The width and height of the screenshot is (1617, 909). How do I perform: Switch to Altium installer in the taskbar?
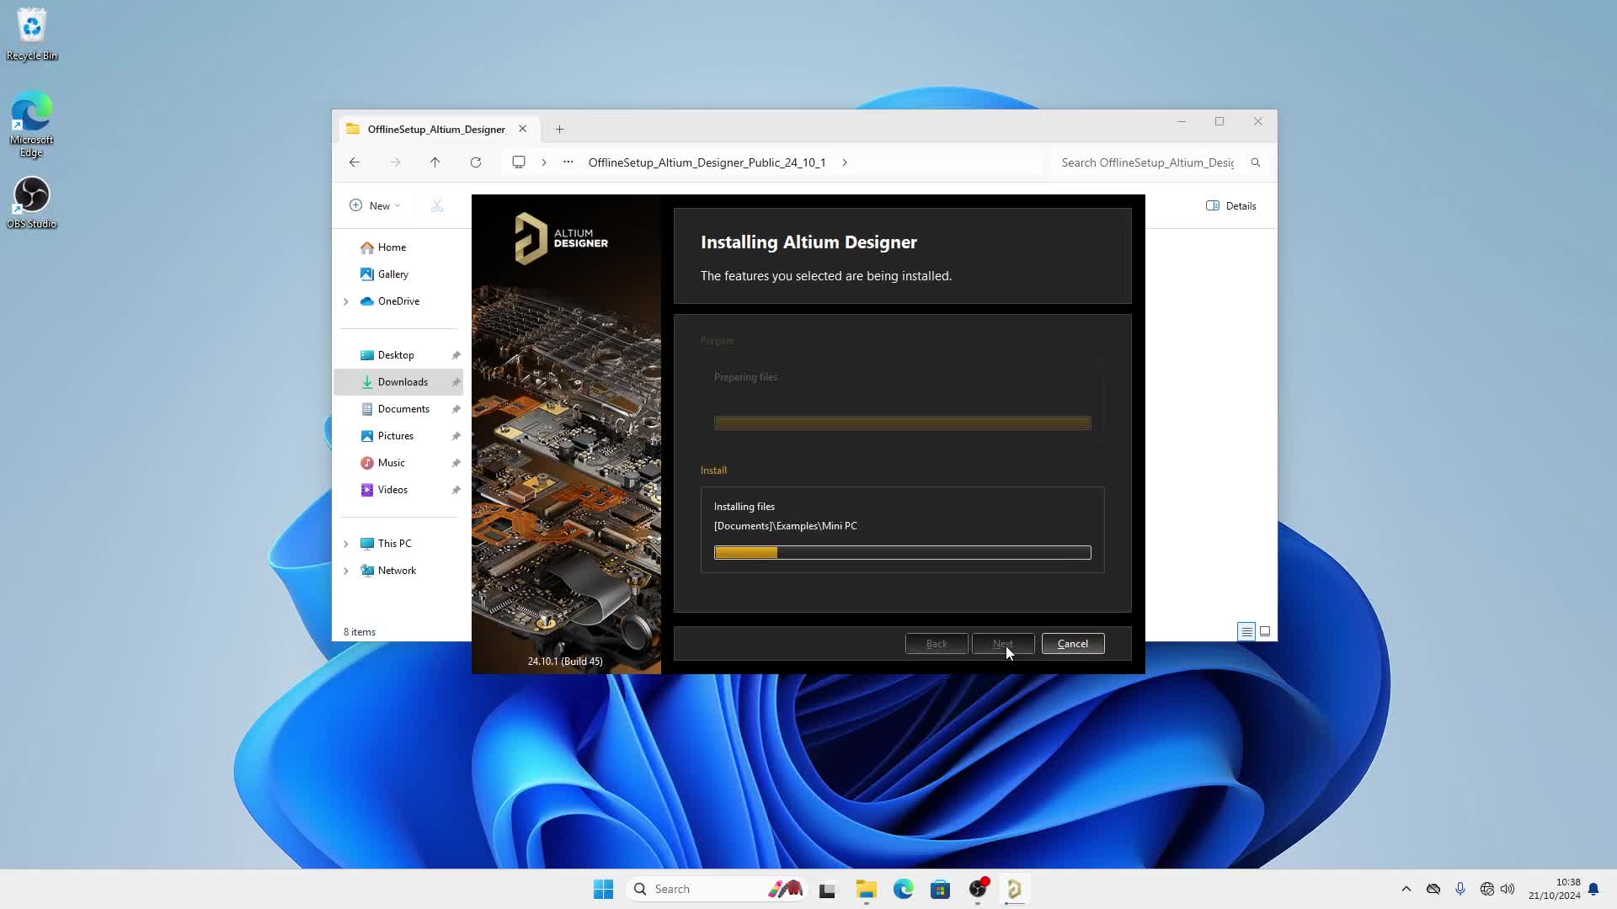[1015, 889]
